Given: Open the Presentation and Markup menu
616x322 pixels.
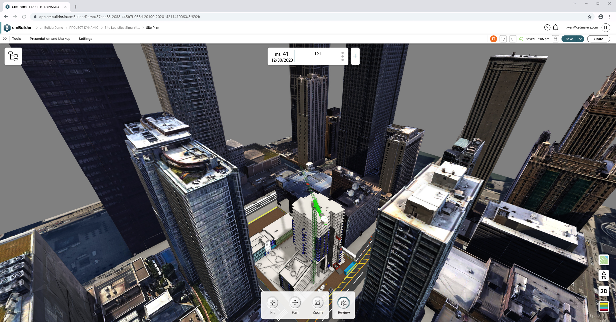Looking at the screenshot, I should (50, 39).
